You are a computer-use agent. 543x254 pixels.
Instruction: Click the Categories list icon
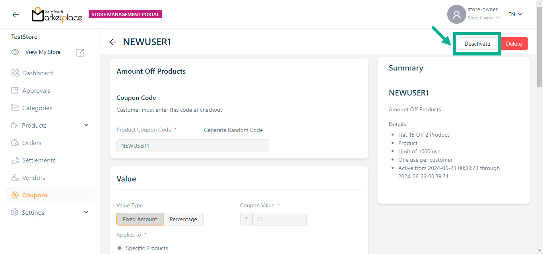[x=15, y=108]
